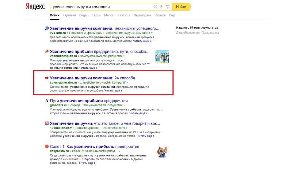Click 'Полезная информация' breadcrumb under vvs-info.ru
Viewport: 290px width, 170px height.
(85, 33)
